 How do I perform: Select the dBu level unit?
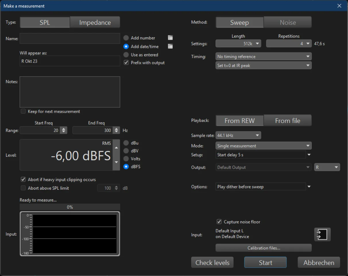(126, 143)
